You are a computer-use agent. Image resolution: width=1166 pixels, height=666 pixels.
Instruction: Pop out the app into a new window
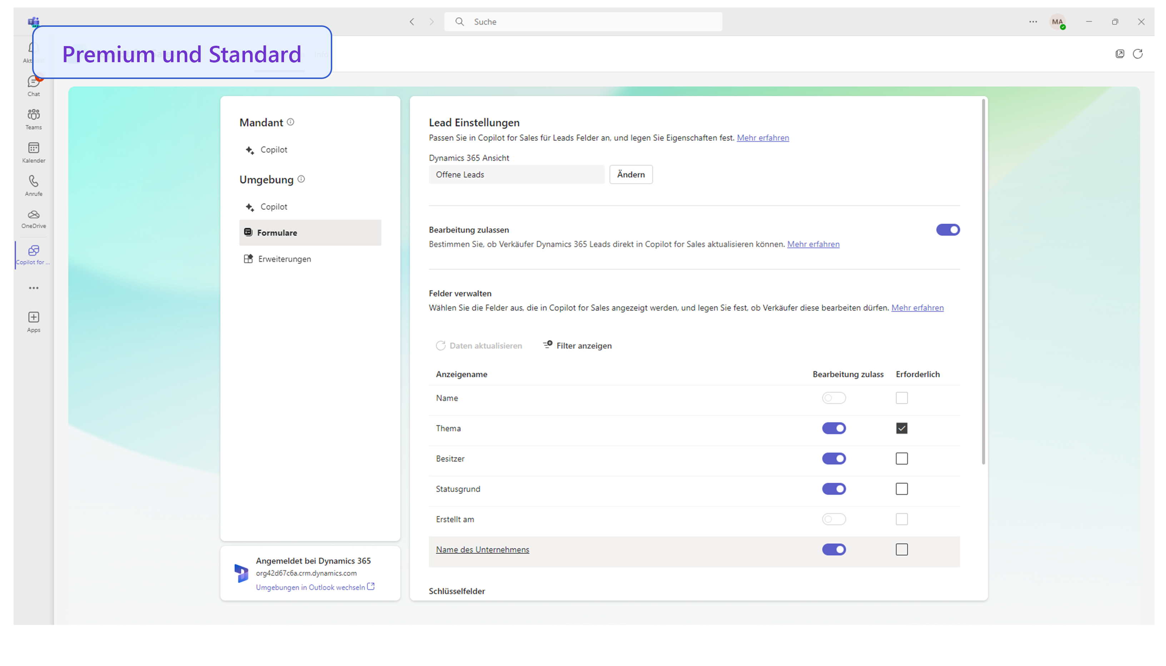1120,54
